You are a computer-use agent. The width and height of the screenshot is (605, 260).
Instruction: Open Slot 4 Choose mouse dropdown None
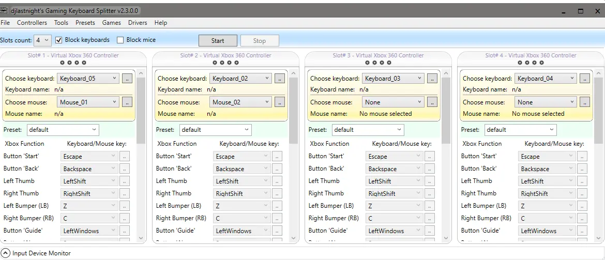pyautogui.click(x=545, y=102)
